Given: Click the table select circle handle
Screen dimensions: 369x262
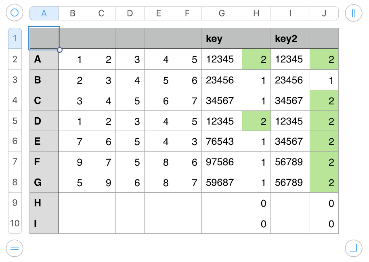Looking at the screenshot, I should (x=15, y=13).
